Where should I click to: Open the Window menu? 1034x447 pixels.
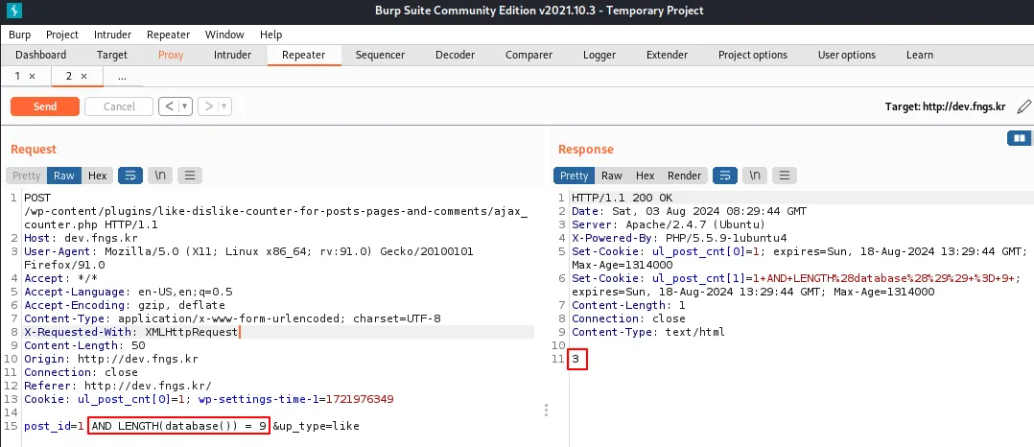[x=224, y=35]
